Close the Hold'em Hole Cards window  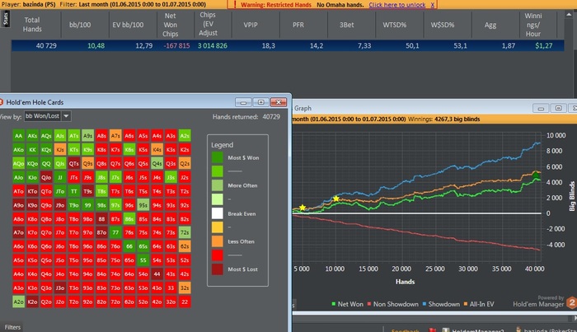279,102
